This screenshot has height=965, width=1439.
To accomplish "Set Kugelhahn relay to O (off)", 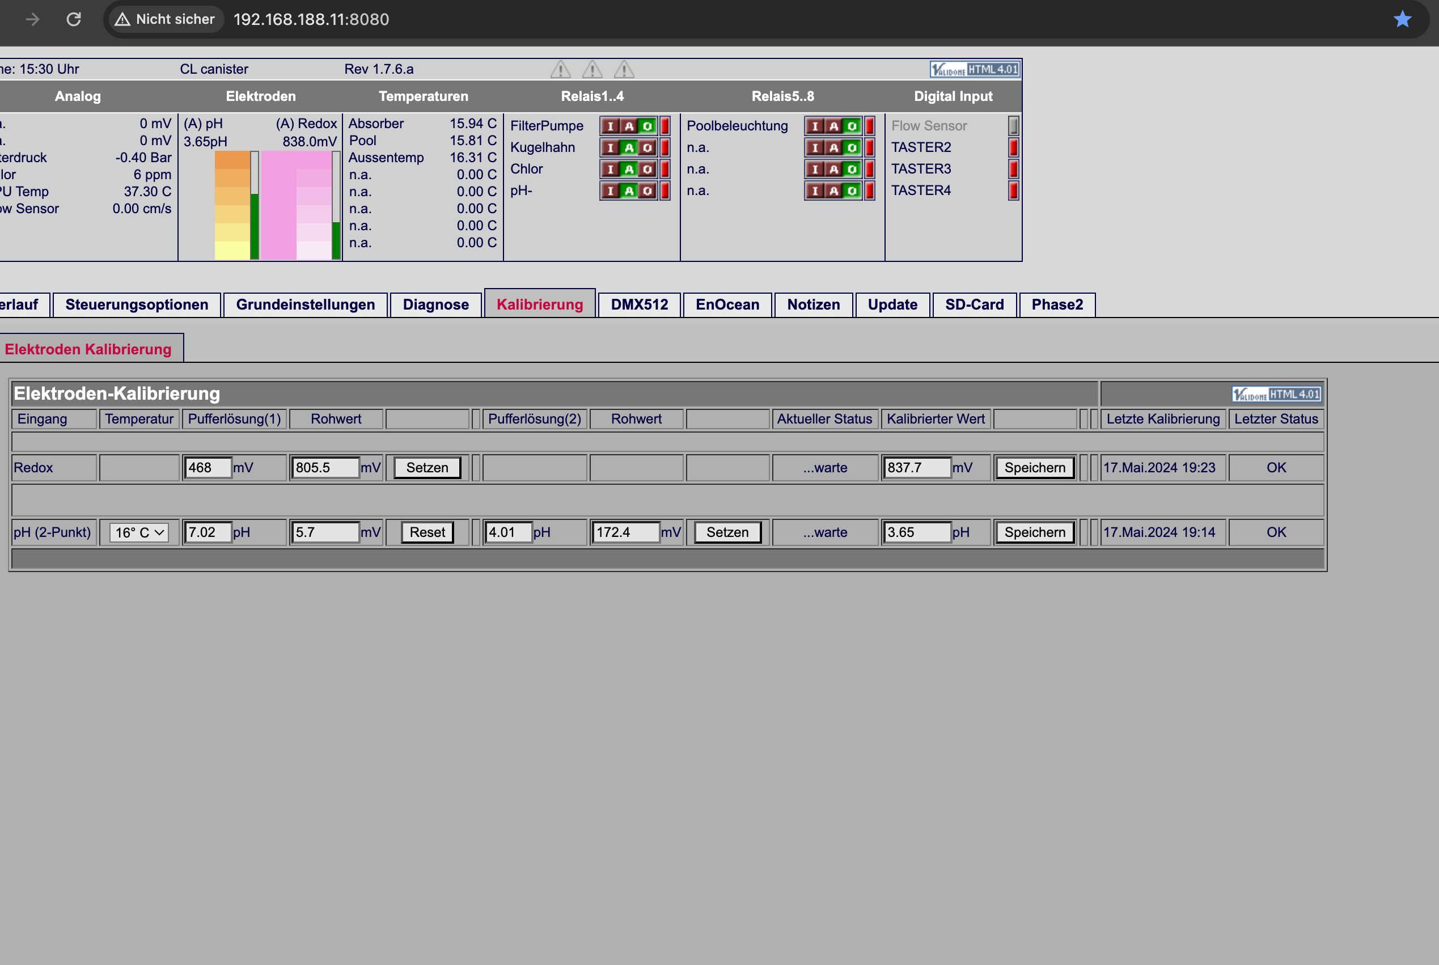I will click(x=647, y=148).
